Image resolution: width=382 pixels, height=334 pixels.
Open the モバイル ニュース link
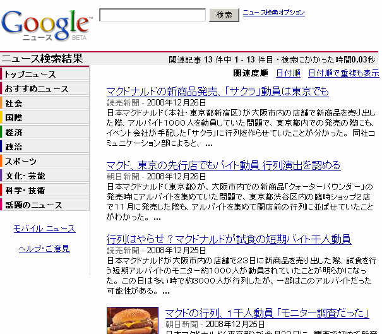[45, 229]
